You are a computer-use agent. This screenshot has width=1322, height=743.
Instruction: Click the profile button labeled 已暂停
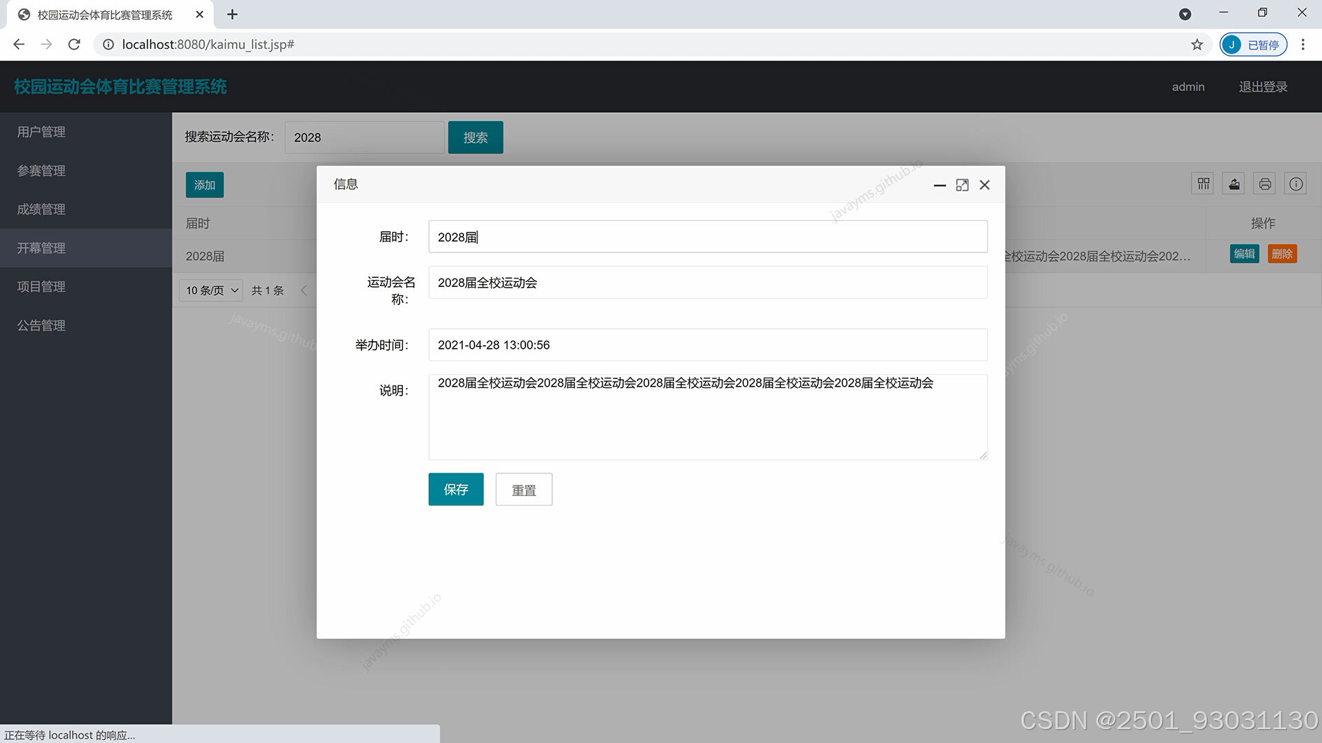(1254, 44)
